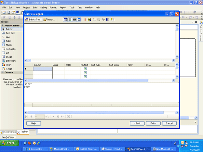Viewport: 203px width, 152px height.
Task: Click the Verify SQL icon
Action: (89, 19)
